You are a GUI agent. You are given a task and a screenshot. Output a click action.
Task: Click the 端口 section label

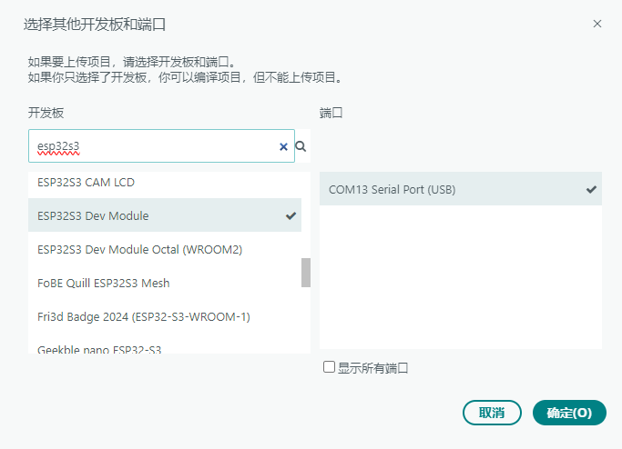coord(331,113)
